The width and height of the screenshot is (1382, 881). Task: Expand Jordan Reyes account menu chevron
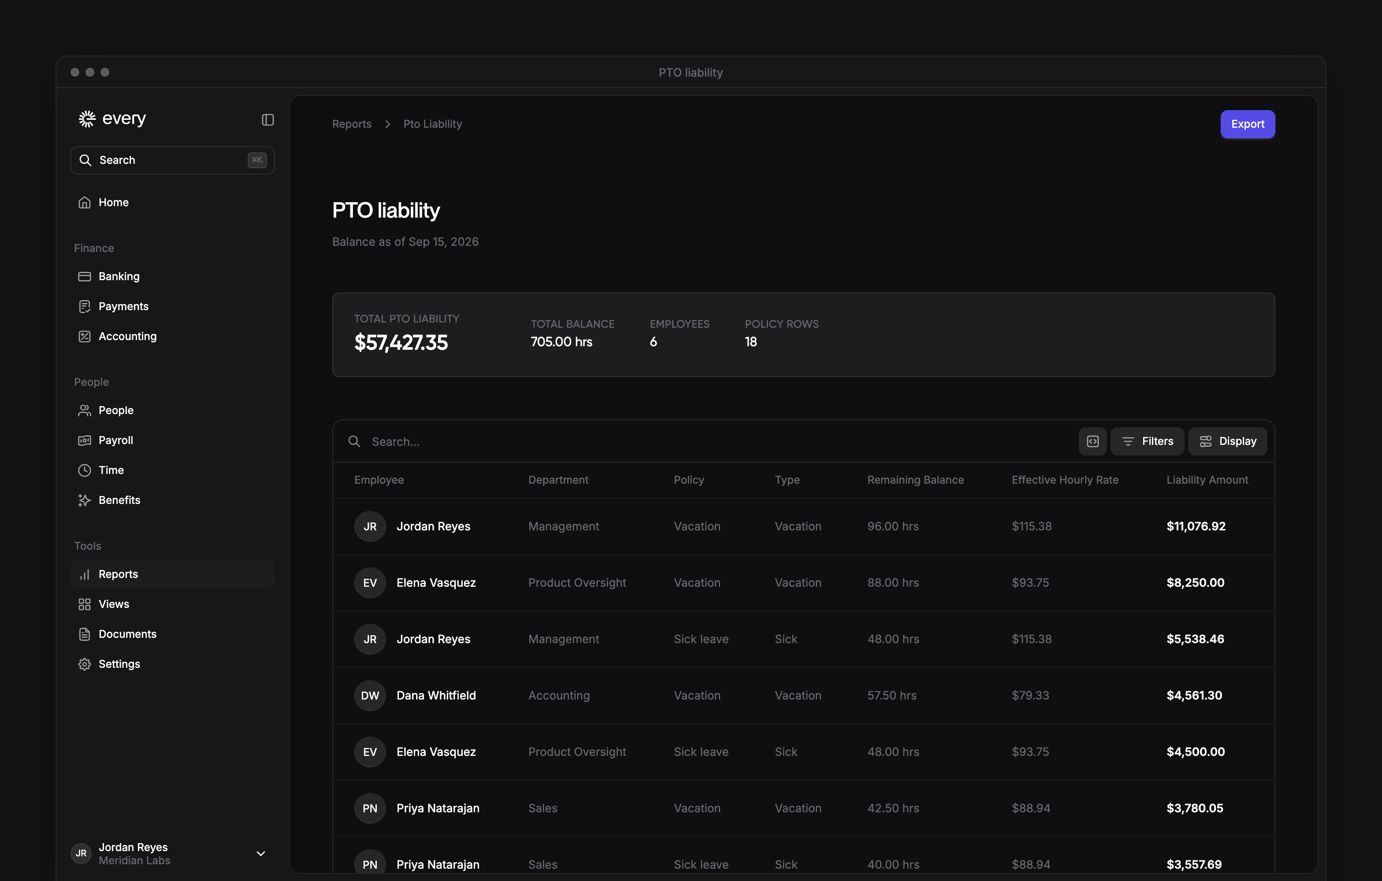260,854
